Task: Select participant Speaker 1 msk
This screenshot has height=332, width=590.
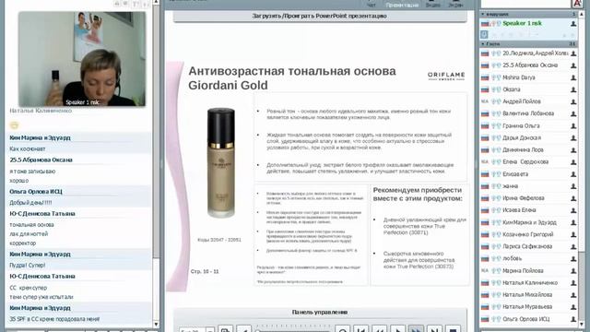Action: (522, 23)
